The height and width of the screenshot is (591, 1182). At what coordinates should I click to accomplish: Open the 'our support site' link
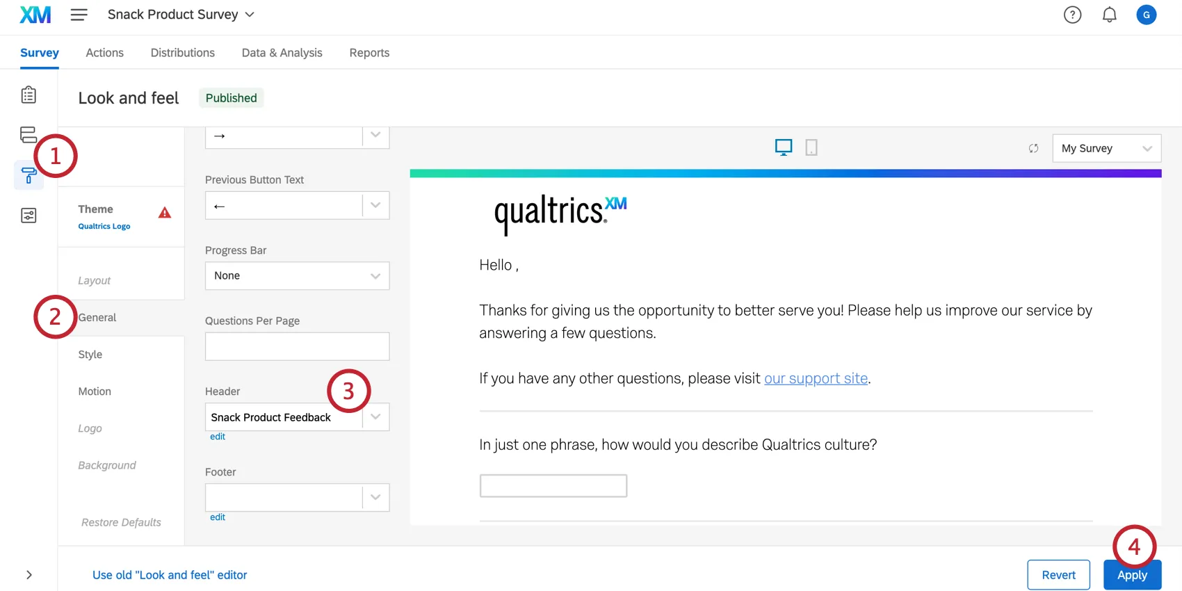pos(816,378)
